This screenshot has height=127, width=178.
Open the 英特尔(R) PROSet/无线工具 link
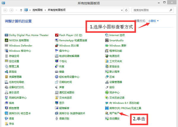point(125,108)
